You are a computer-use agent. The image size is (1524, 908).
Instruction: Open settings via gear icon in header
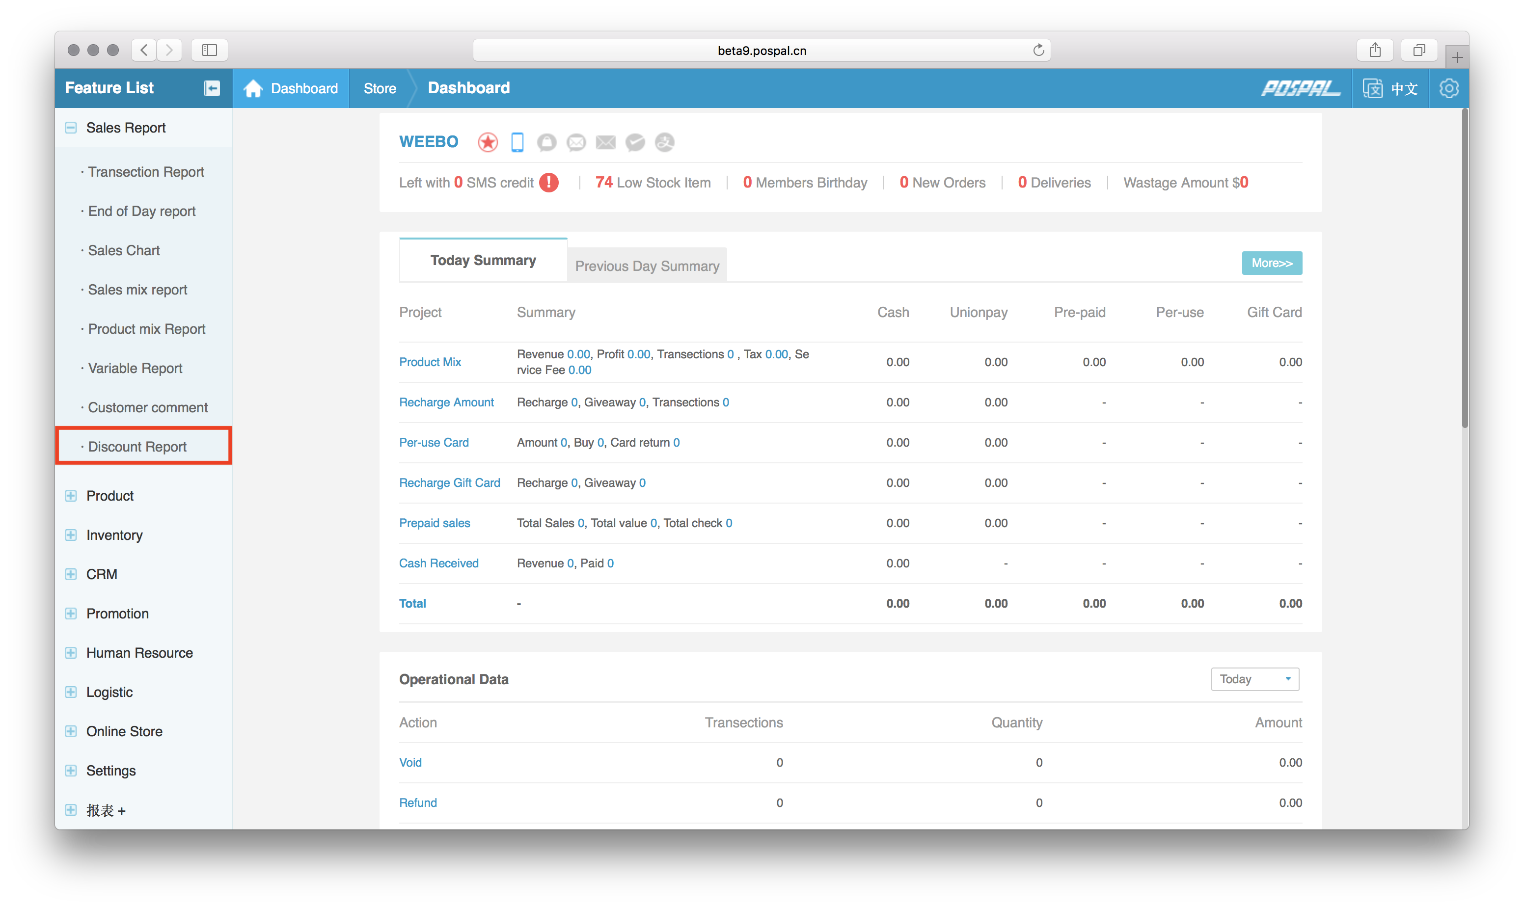pos(1449,88)
